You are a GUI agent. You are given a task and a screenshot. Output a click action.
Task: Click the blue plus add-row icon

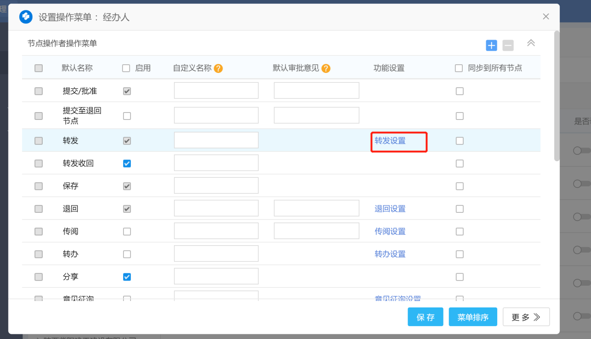pos(491,45)
